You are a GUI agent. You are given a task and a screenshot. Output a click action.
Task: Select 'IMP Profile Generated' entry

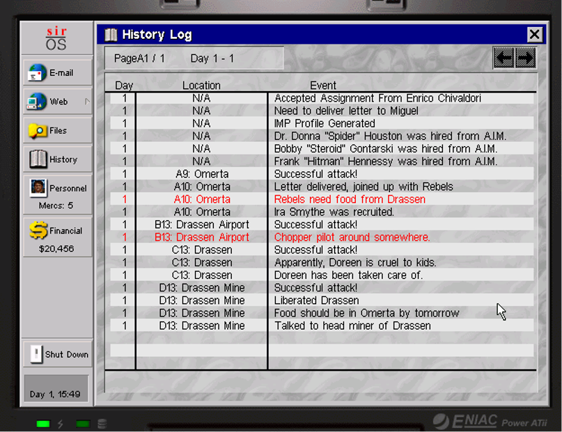325,124
